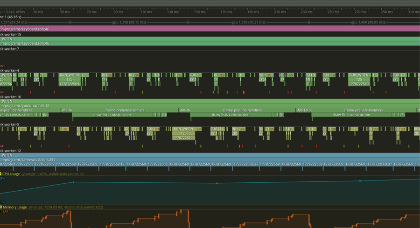Open collapsed zones group 38 in folk-worker-5
This screenshot has width=420, height=228.
[65, 129]
